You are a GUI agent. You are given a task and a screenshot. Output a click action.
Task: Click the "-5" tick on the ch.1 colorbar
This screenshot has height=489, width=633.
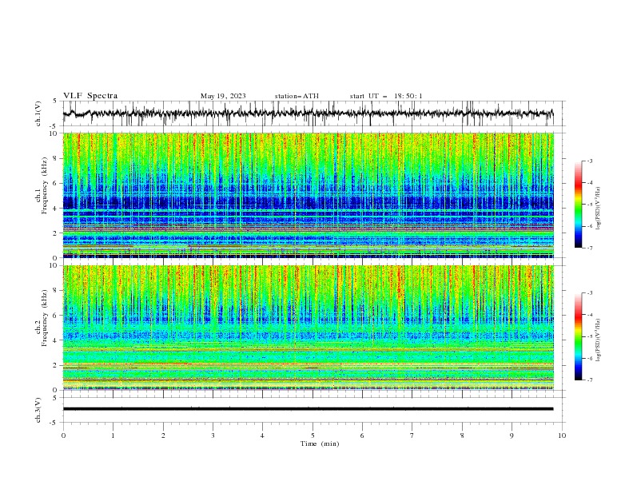click(x=589, y=205)
